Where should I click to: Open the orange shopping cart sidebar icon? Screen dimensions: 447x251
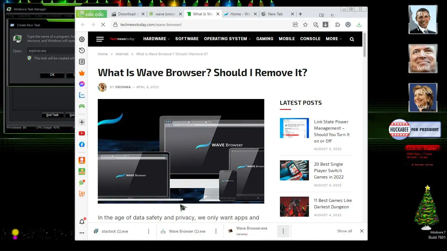(82, 194)
